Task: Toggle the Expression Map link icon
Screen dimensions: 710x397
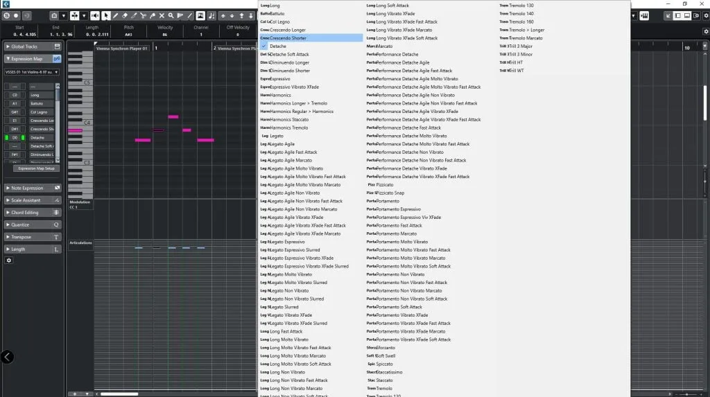Action: tap(57, 58)
